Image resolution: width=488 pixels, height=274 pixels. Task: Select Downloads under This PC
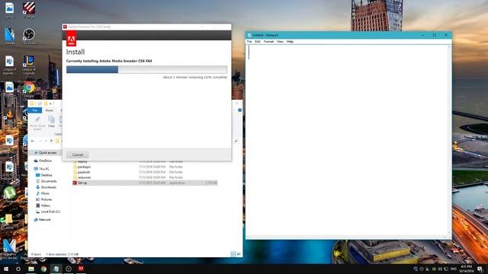[46, 187]
